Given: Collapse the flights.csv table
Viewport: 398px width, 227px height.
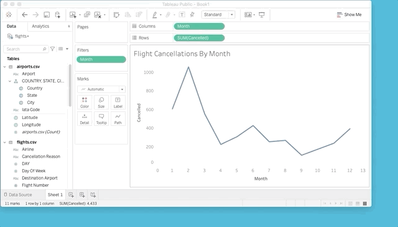Looking at the screenshot, I should click(x=5, y=142).
